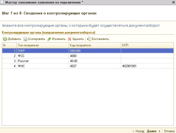
Task: Click row number 2 cell
Action: click(x=9, y=56)
